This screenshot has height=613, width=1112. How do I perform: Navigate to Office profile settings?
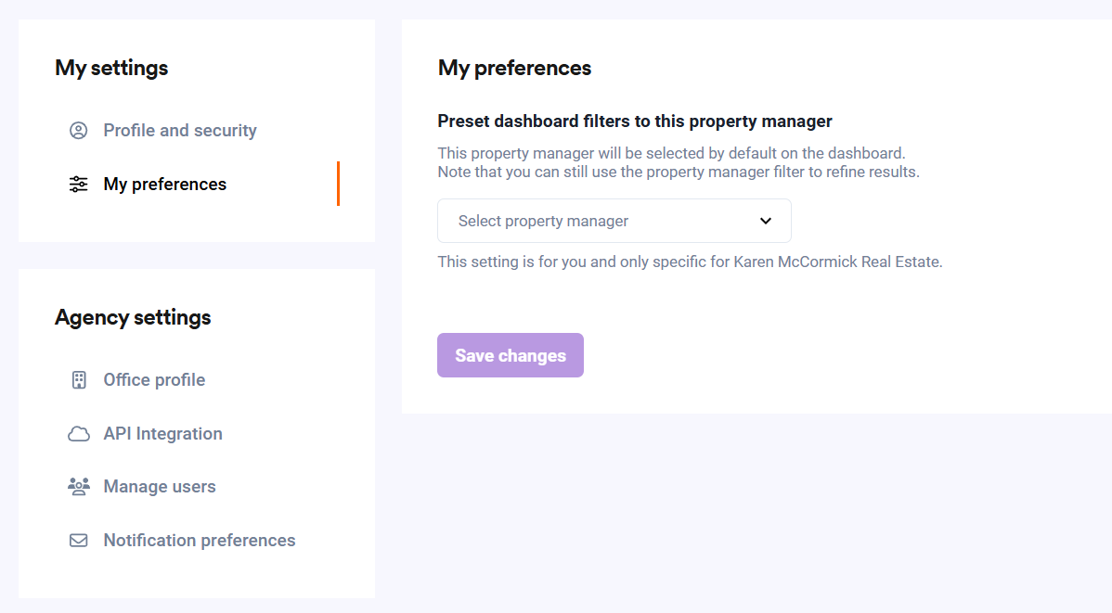tap(155, 380)
